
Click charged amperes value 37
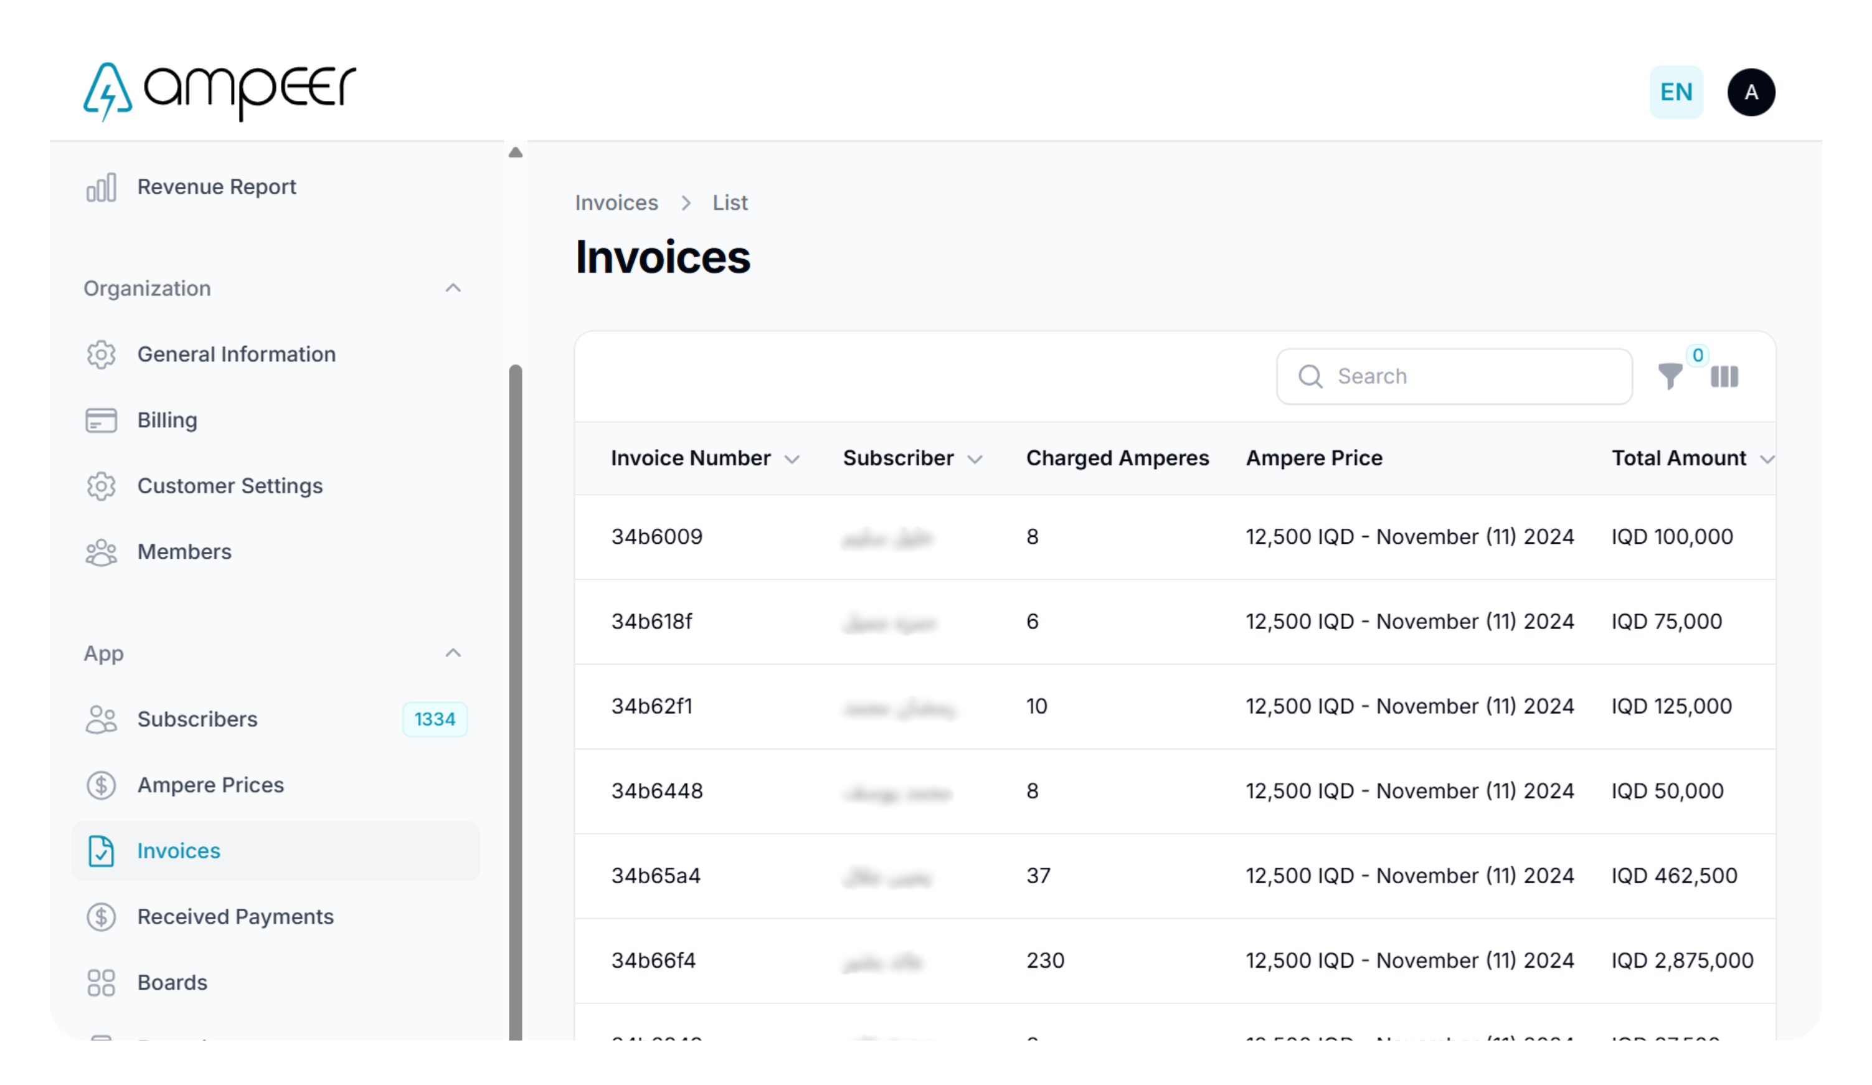point(1039,876)
